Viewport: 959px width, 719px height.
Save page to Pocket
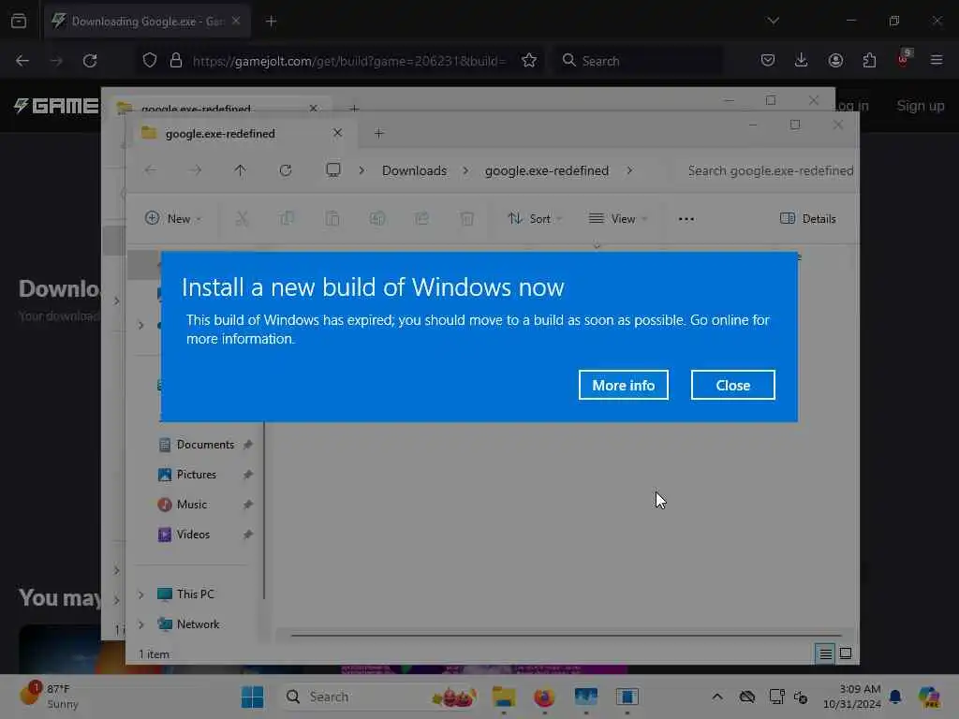click(x=768, y=60)
